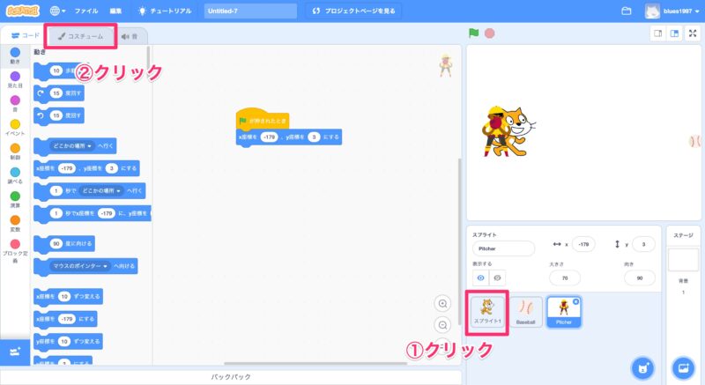705x385 pixels.
Task: Enter full screen stage mode
Action: tap(693, 33)
